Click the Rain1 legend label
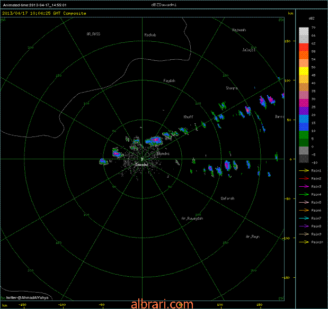The height and width of the screenshot is (309, 328). click(x=316, y=171)
